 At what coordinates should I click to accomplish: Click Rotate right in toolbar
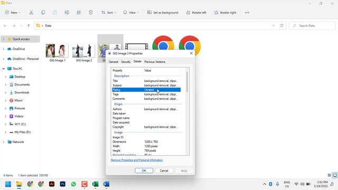(x=226, y=13)
